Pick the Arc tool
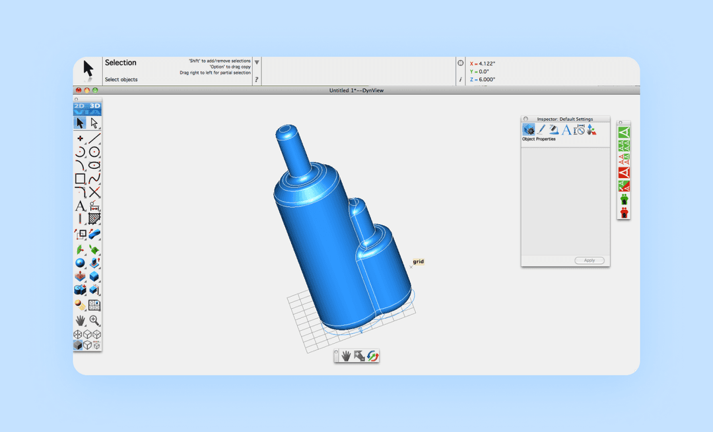 [x=80, y=152]
